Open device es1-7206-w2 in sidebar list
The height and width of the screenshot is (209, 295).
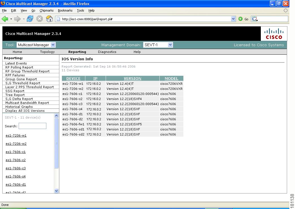(x=16, y=144)
